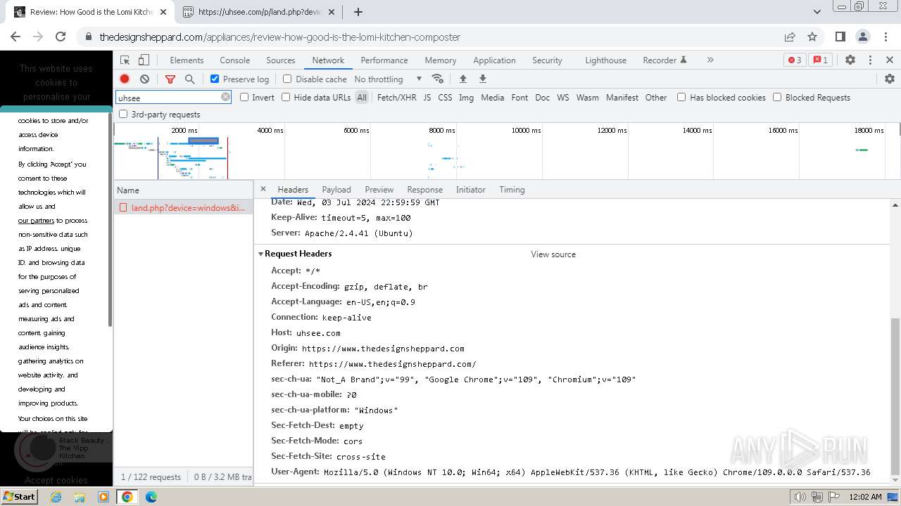Check Hide data URLs checkbox

point(286,97)
